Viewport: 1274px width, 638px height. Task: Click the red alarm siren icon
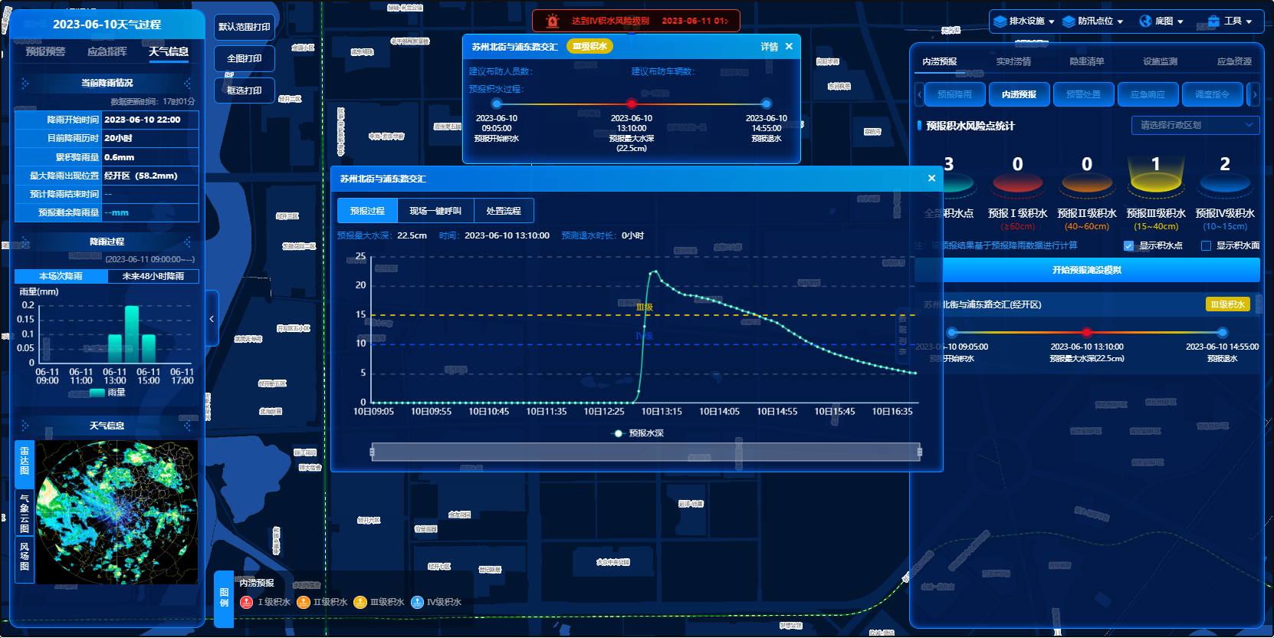[x=552, y=21]
